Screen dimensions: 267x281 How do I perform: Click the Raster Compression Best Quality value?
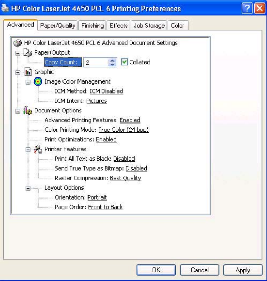click(126, 178)
